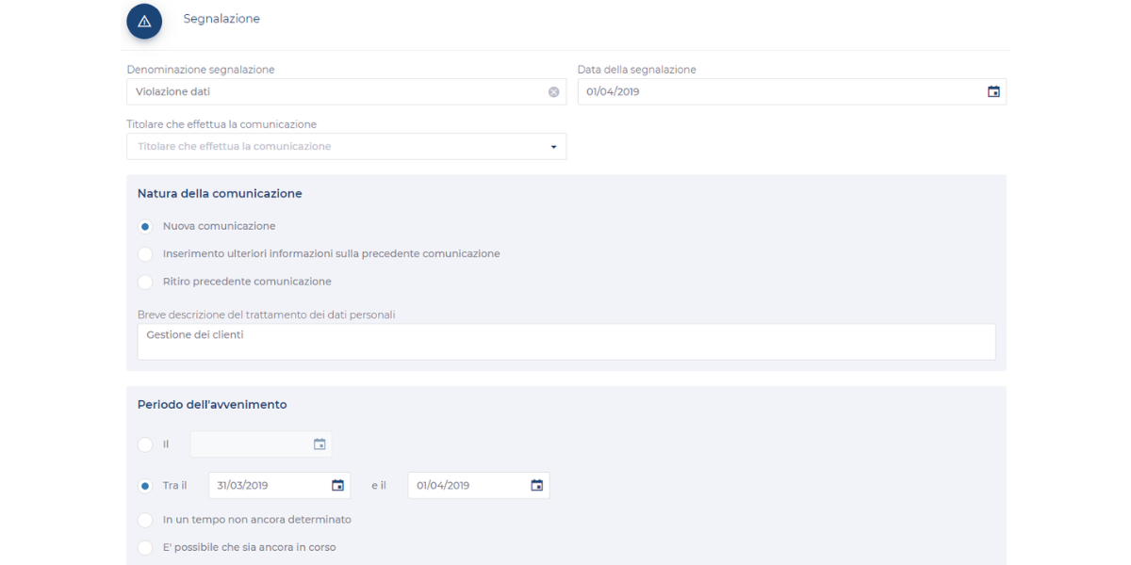Click the 01/04/2019 end date field
The width and height of the screenshot is (1131, 565).
[468, 486]
